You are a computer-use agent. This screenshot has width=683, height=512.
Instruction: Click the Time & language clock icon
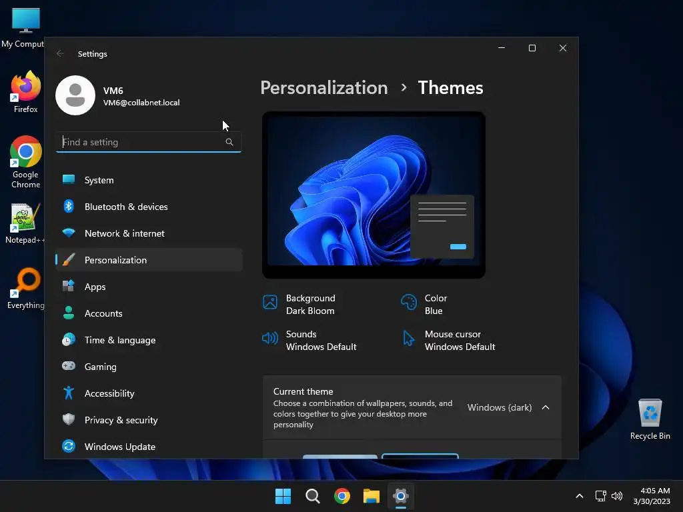(69, 339)
